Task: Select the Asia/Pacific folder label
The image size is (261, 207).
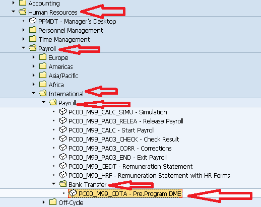Action: click(x=63, y=76)
